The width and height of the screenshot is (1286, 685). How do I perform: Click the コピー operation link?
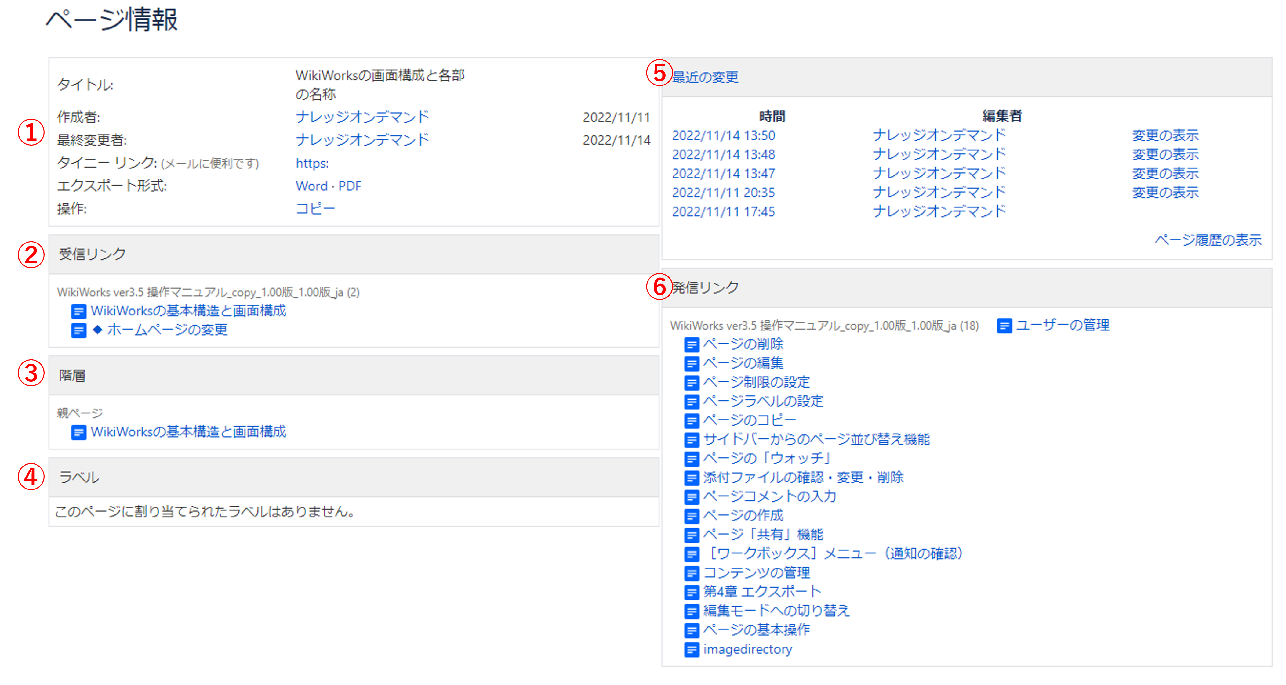pyautogui.click(x=315, y=208)
